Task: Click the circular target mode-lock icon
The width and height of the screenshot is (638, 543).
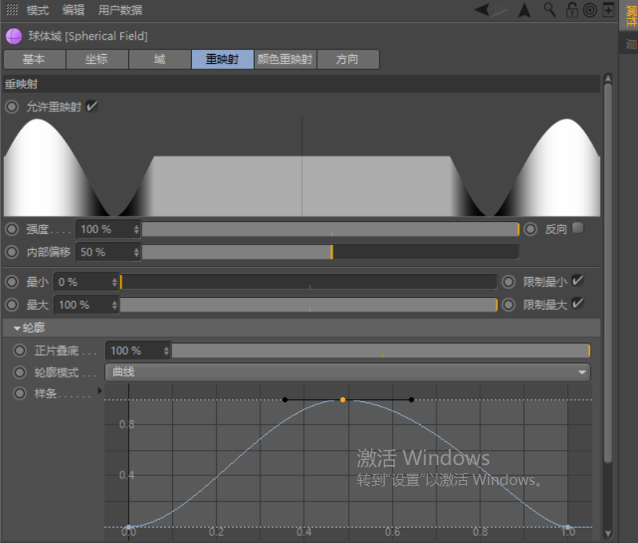Action: tap(589, 10)
